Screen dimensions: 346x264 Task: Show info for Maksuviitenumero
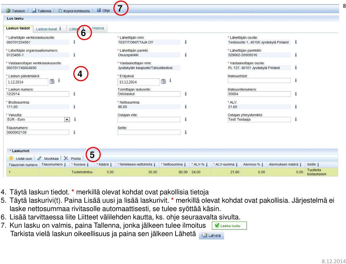point(296,94)
